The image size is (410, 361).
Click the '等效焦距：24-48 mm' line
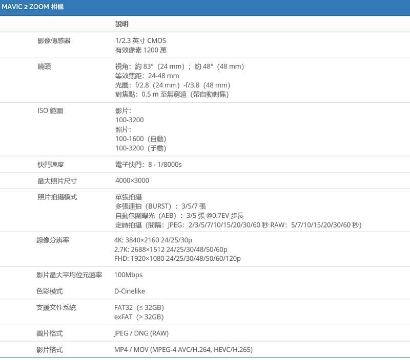point(147,76)
